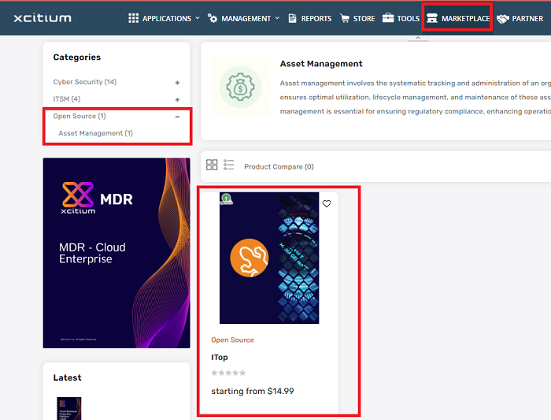
Task: Click the Open Source product label
Action: coord(233,340)
